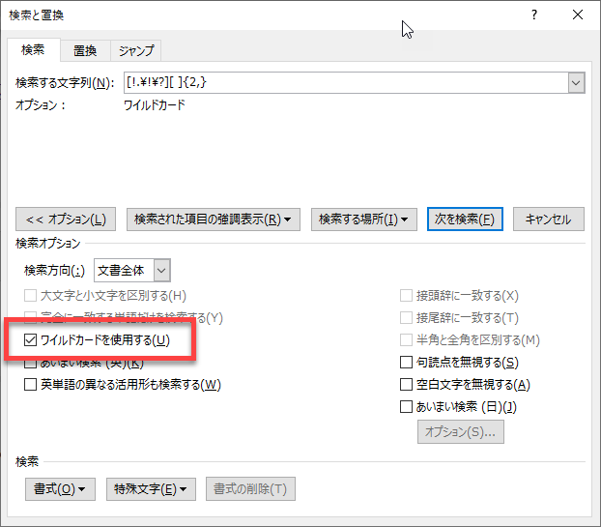Expand the 検索方向 combo box
Viewport: 601px width, 527px height.
point(161,271)
